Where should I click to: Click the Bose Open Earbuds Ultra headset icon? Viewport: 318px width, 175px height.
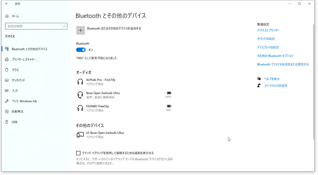[80, 95]
